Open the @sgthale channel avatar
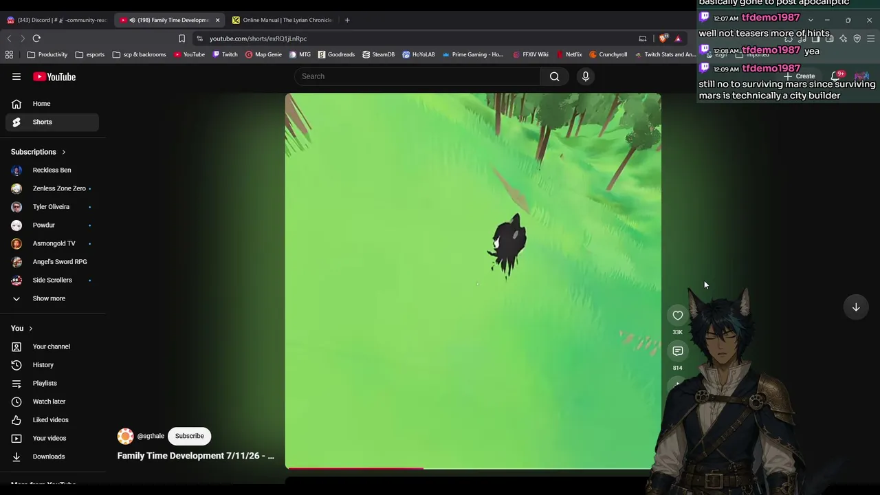Screen dimensions: 880x495 125,436
